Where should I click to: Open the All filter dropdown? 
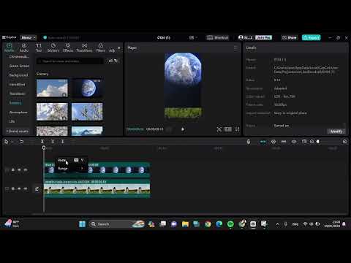(113, 61)
